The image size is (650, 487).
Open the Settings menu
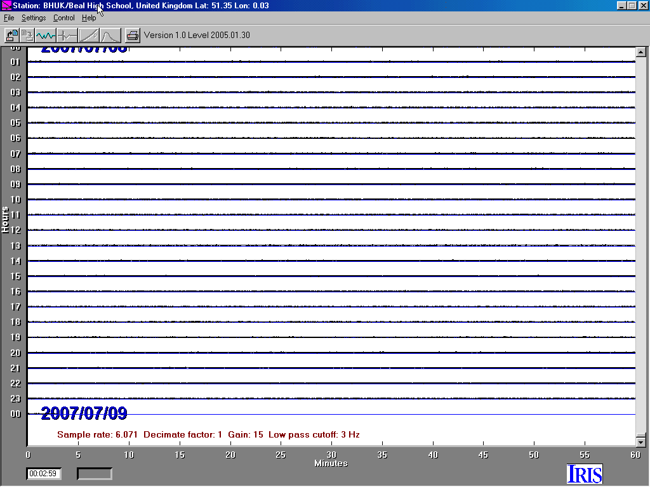34,18
